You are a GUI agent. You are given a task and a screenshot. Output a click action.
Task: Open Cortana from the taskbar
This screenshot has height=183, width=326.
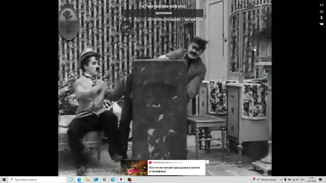pyautogui.click(x=71, y=180)
